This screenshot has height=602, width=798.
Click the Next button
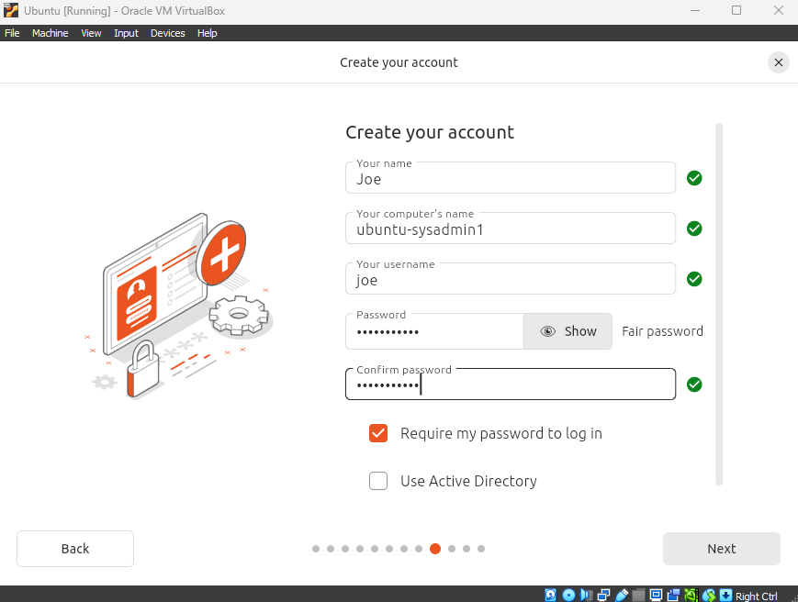(721, 549)
